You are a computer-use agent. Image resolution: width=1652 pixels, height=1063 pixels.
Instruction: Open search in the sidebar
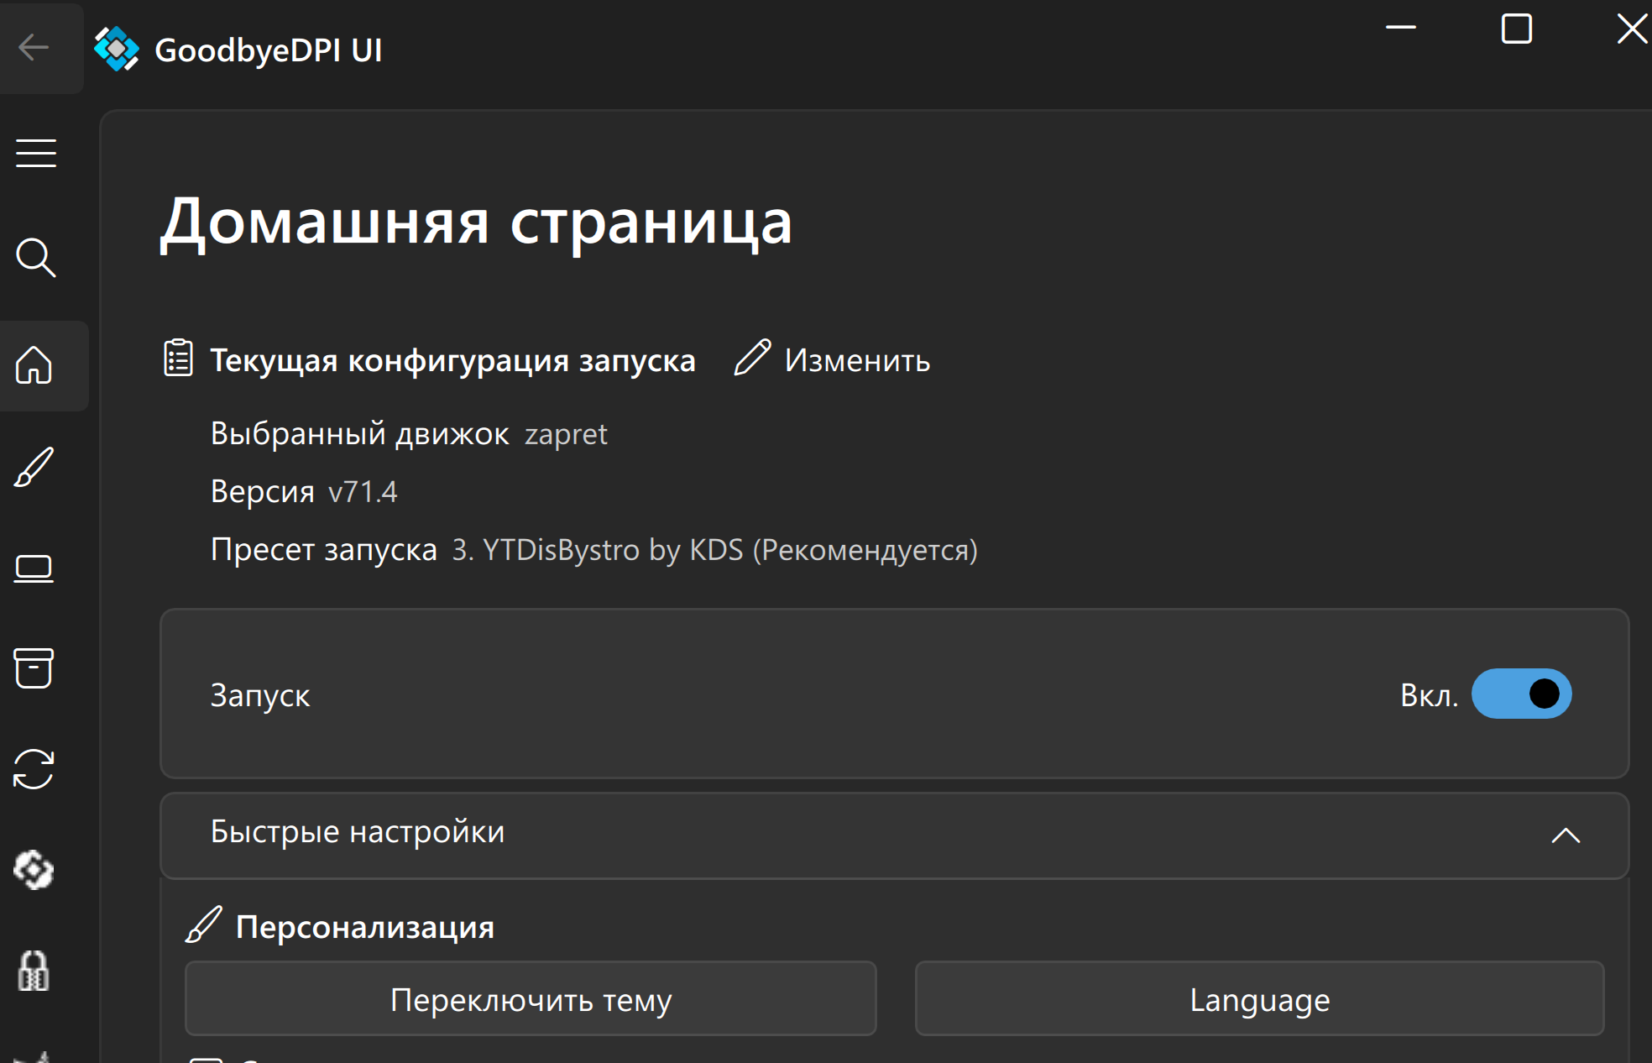36,258
